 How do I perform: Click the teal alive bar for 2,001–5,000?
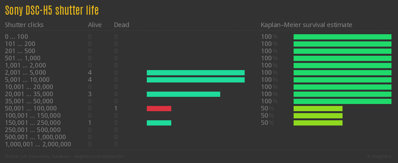196,73
